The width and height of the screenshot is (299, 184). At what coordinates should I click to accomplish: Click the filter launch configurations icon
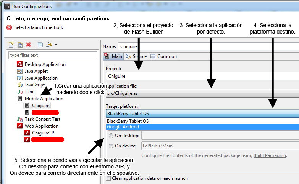[49, 45]
